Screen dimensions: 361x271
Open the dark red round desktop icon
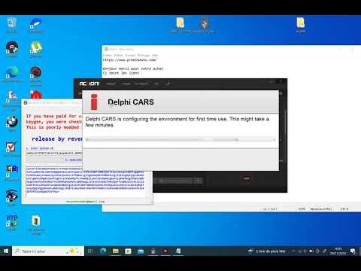click(x=36, y=73)
